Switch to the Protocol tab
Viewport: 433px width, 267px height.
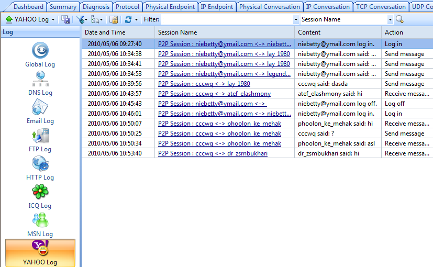tap(127, 7)
